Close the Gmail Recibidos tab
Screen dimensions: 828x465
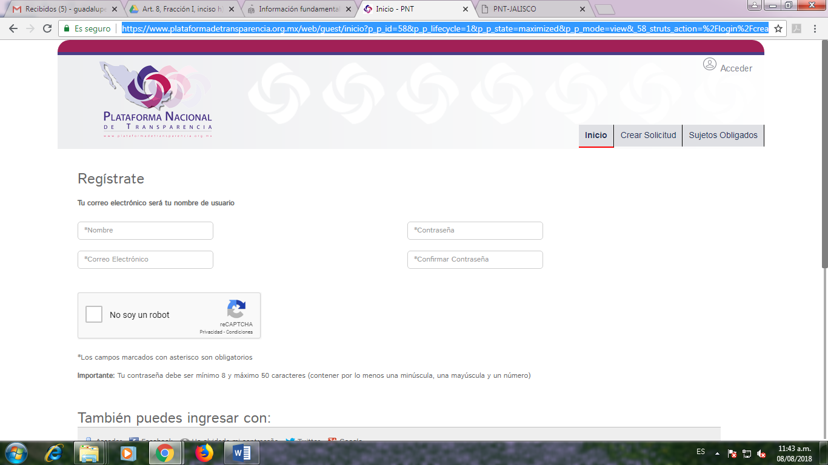[x=114, y=9]
